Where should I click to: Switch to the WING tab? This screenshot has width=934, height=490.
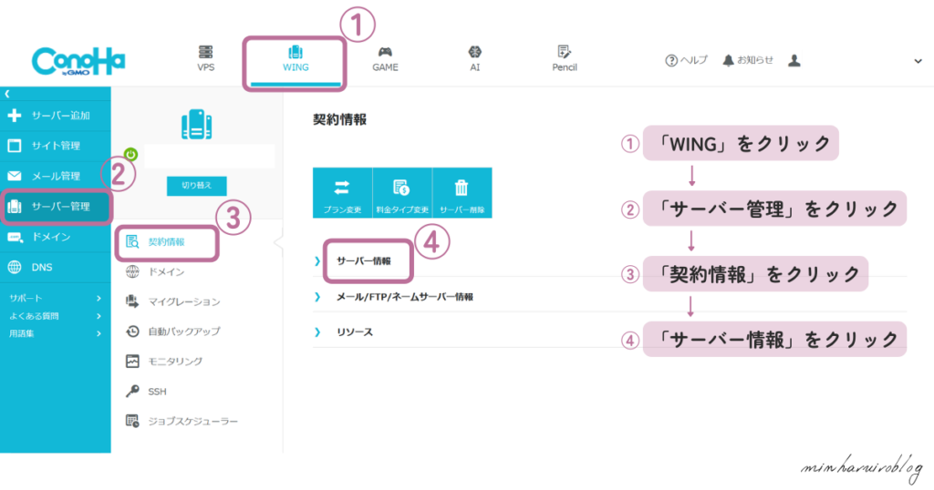tap(296, 58)
